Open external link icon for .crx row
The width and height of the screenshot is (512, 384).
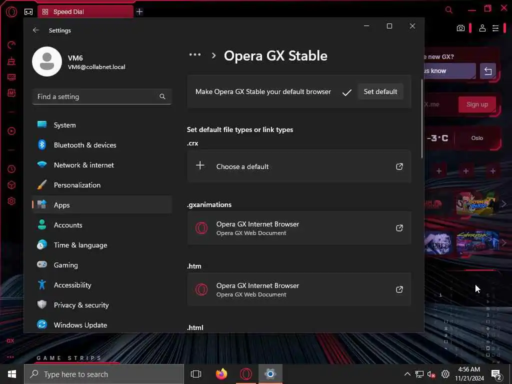(x=399, y=166)
